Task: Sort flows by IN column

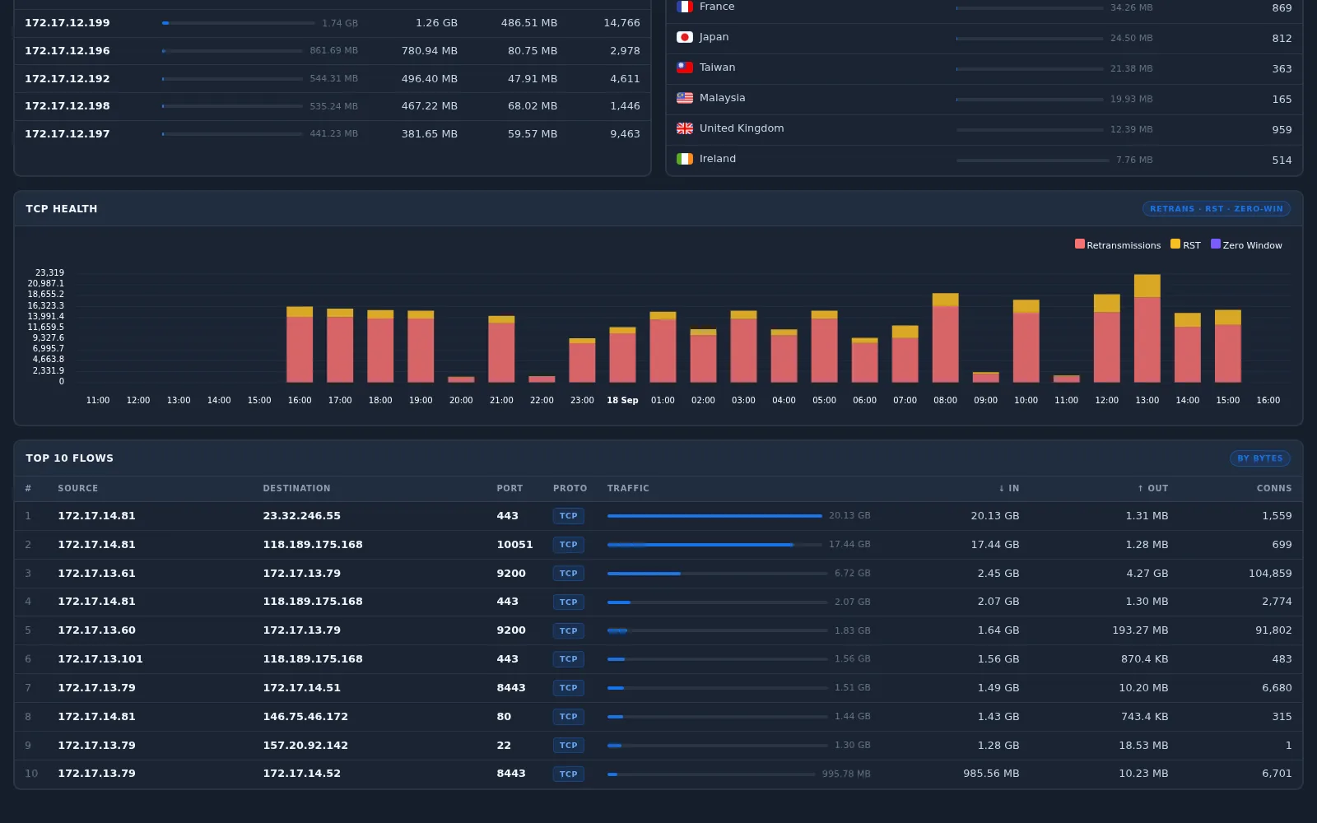Action: 1009,488
